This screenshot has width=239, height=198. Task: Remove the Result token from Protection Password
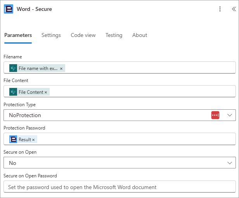[x=33, y=140]
